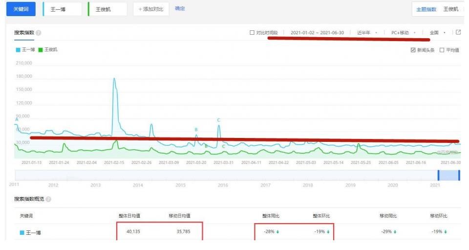Expand the 全国 region dropdown
Image resolution: width=469 pixels, height=250 pixels.
pos(438,32)
